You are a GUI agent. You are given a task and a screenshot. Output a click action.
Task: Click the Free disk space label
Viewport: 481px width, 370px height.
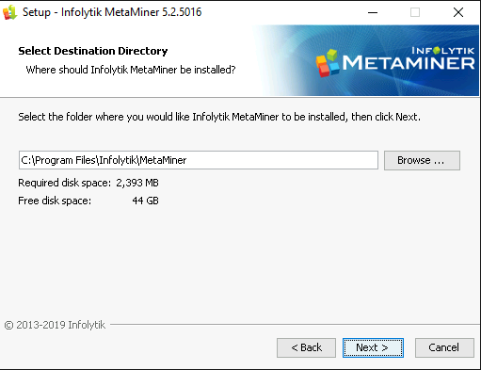click(55, 201)
